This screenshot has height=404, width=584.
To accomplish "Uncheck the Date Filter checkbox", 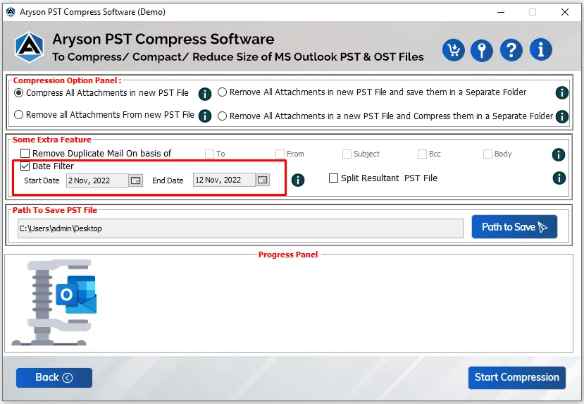I will (25, 166).
